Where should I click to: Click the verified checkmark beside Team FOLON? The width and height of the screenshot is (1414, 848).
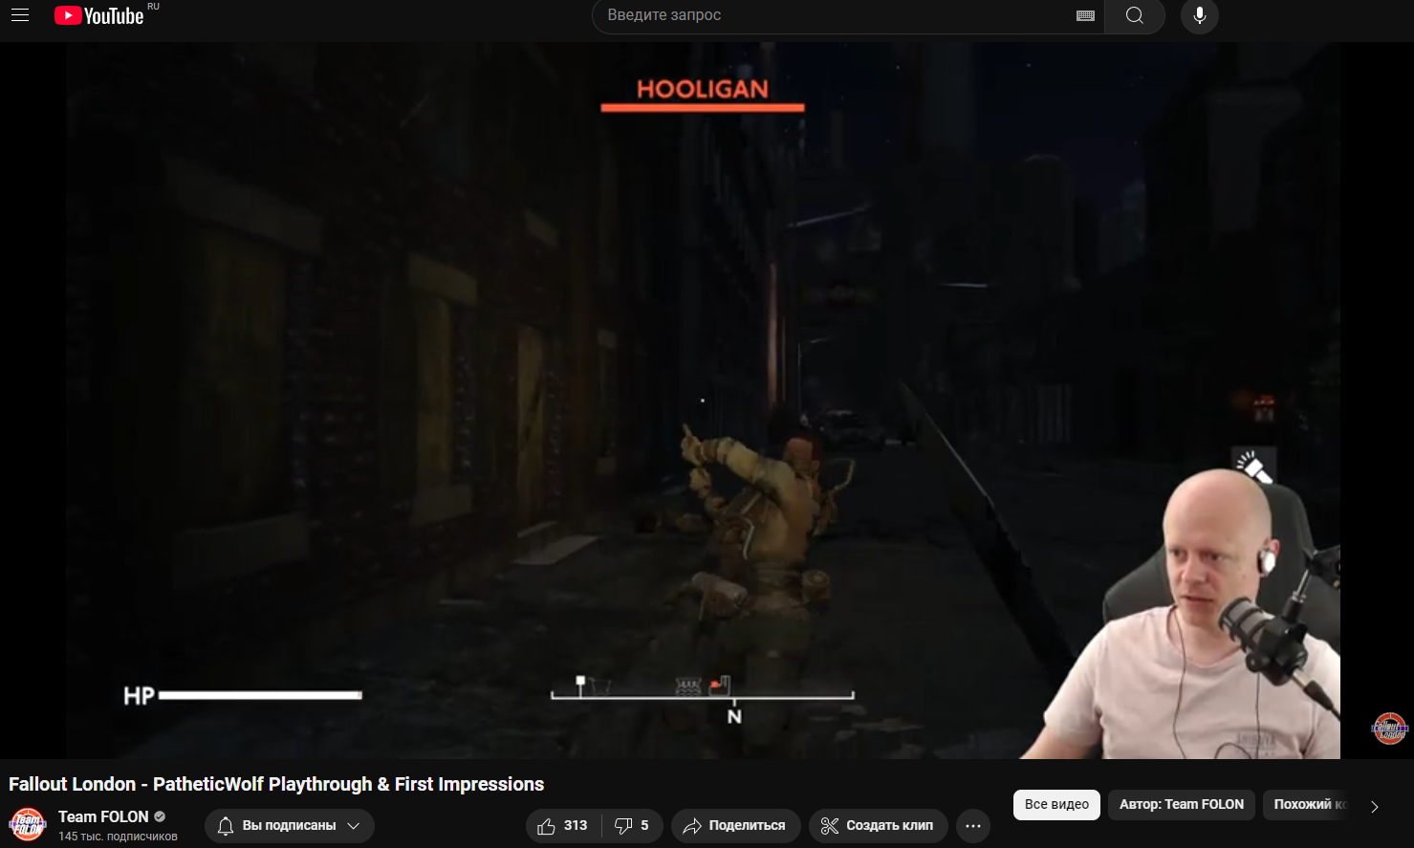(160, 816)
